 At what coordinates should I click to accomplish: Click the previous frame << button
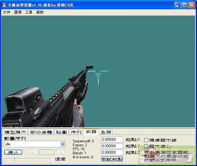click(33, 152)
